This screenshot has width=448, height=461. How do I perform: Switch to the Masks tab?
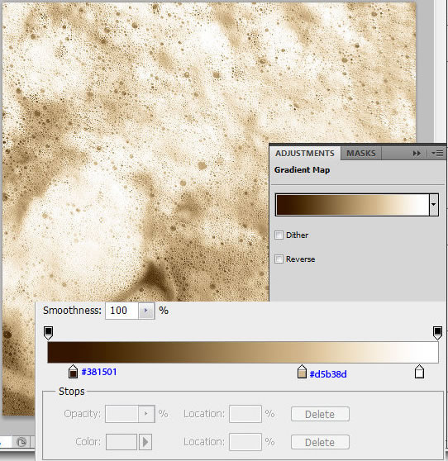click(361, 154)
